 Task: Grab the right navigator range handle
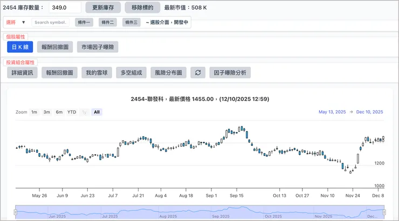384,212
